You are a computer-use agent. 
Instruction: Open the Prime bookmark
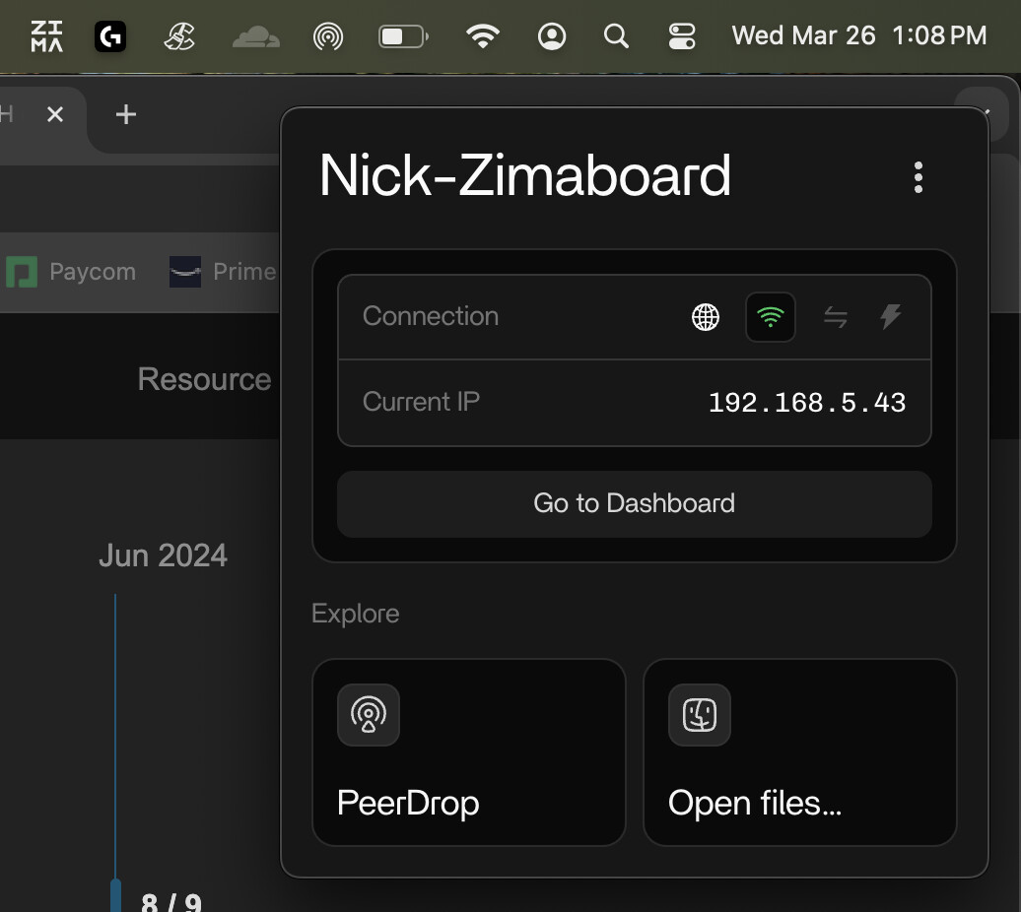click(223, 272)
